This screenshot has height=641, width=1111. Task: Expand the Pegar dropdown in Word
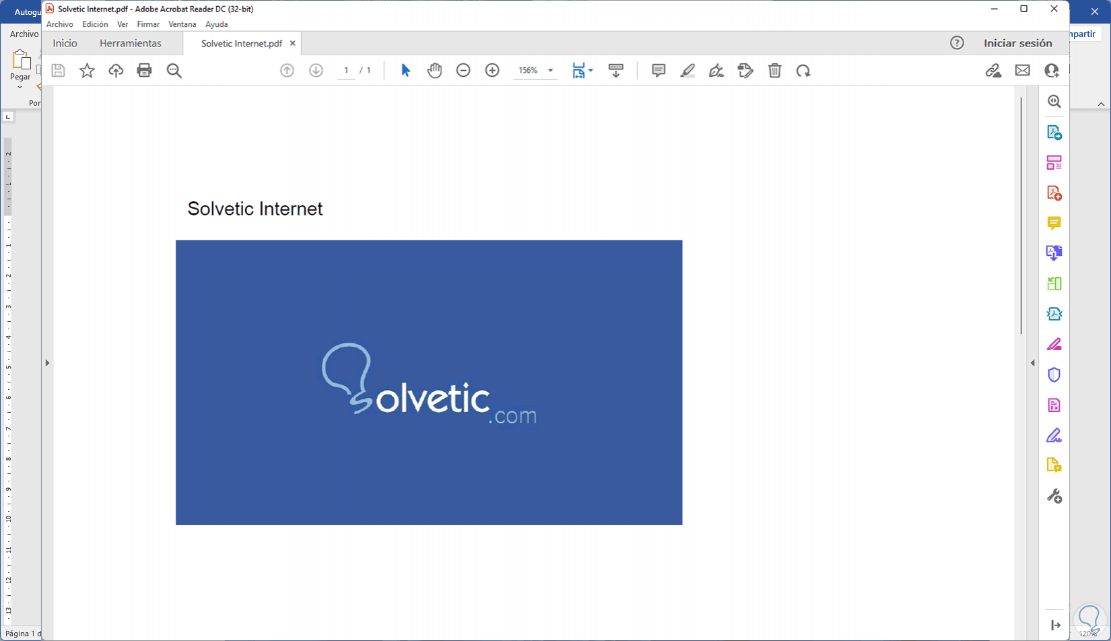[x=20, y=87]
